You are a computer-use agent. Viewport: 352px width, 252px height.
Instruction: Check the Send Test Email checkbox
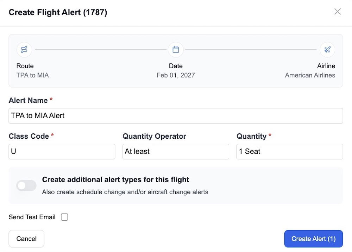(64, 217)
